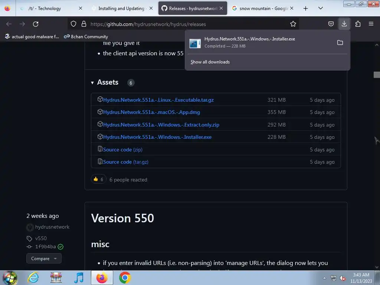Screen dimensions: 380x285
Task: Open the 8chan Community bookmark
Action: 86,37
